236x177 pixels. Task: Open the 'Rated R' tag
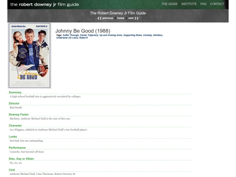(83, 38)
